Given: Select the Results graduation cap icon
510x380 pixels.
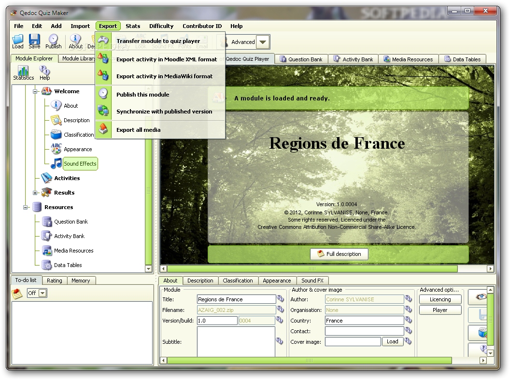Looking at the screenshot, I should [46, 192].
